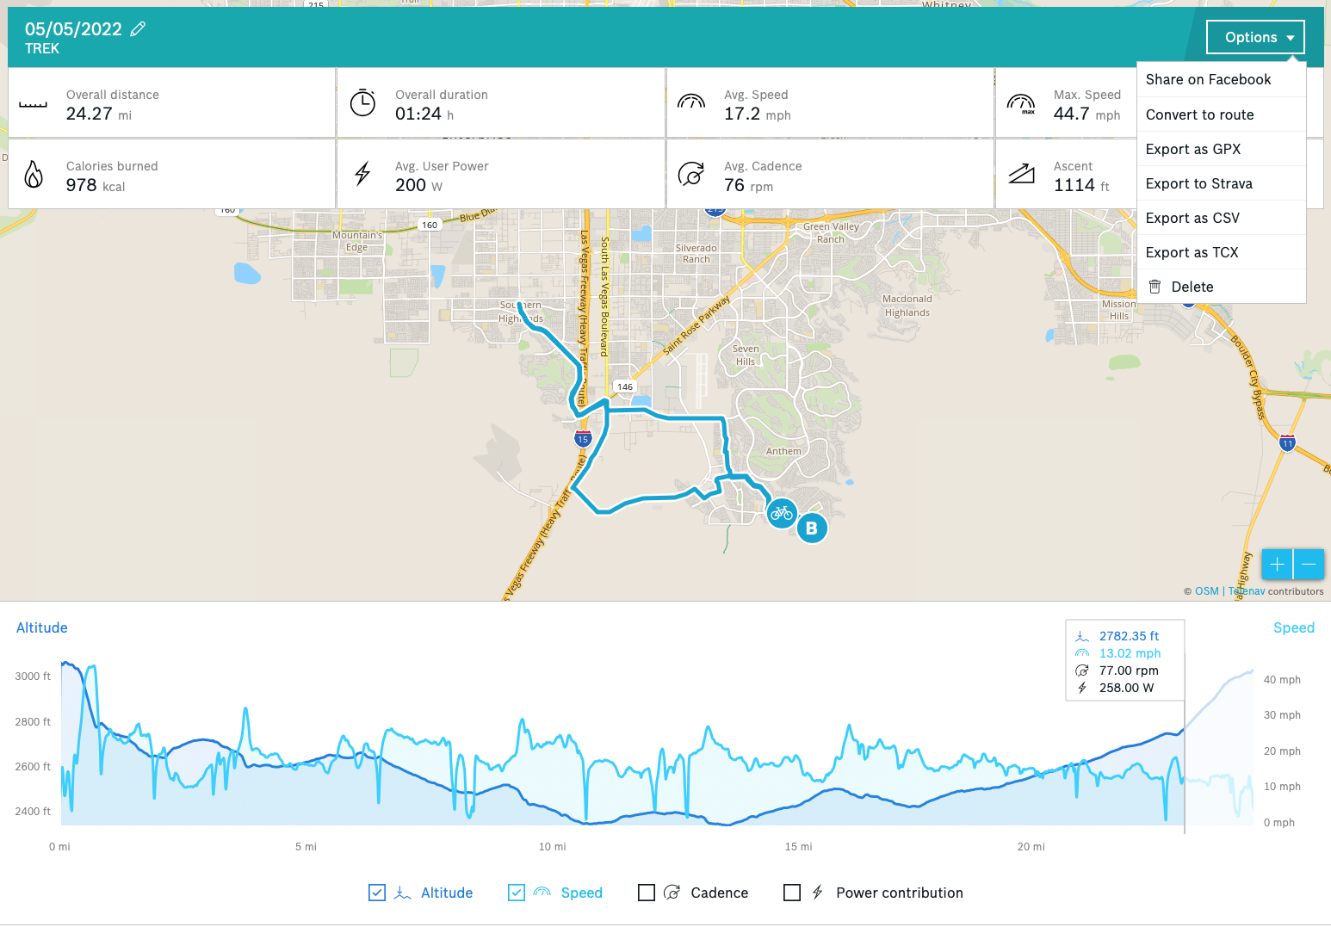Open the OSM contributors link

(1206, 591)
